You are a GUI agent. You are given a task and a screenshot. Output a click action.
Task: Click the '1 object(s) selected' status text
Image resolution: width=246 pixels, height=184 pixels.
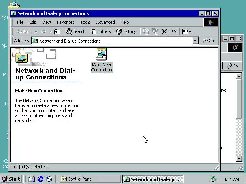coord(29,167)
